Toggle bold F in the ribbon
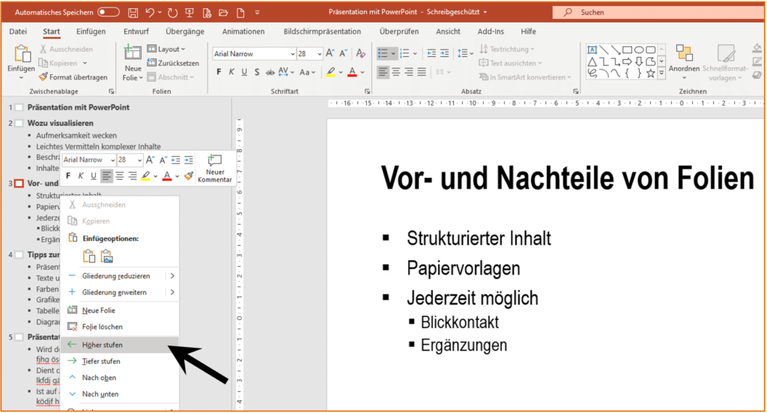The height and width of the screenshot is (413, 767). click(219, 72)
